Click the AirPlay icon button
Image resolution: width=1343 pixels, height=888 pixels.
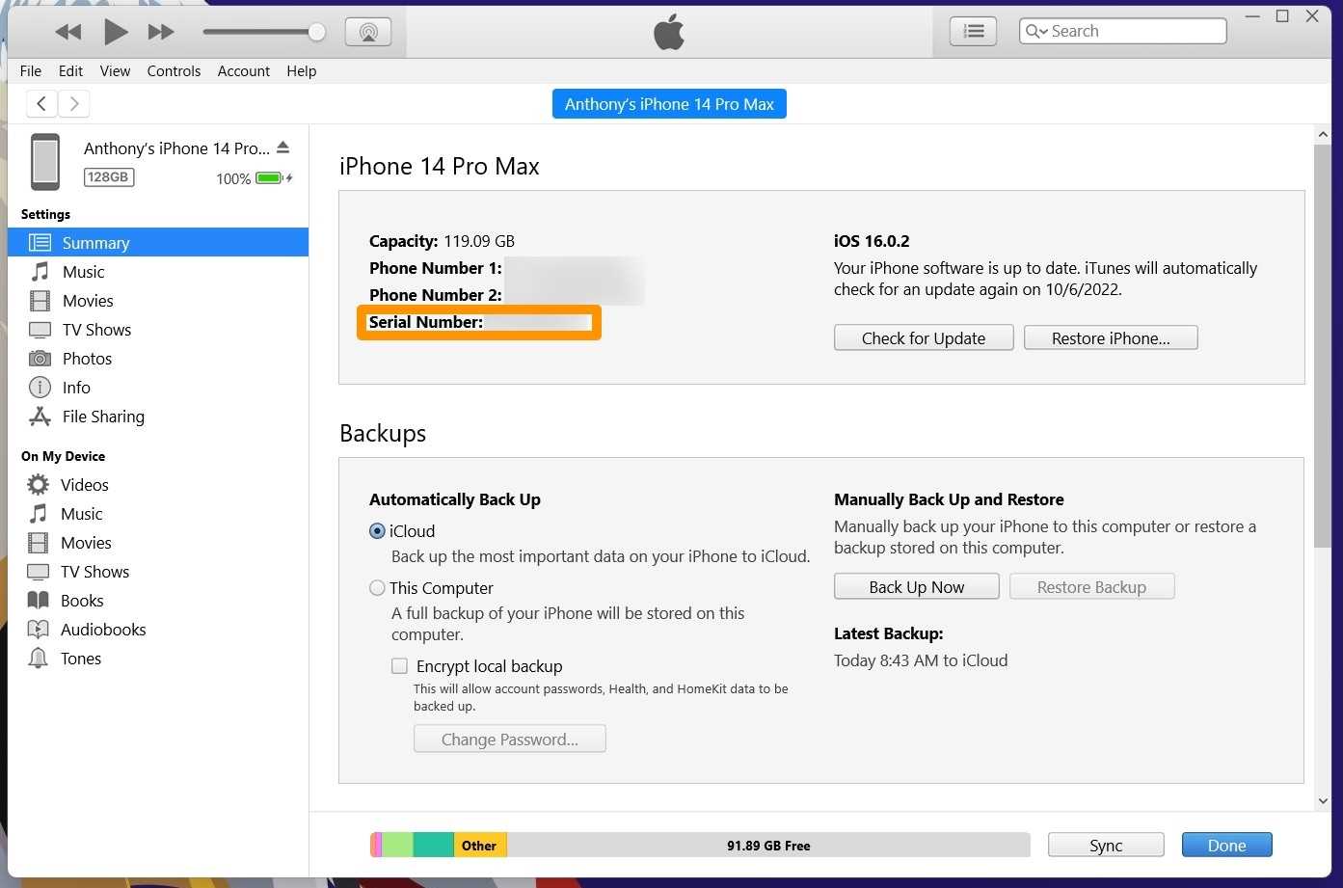click(368, 32)
